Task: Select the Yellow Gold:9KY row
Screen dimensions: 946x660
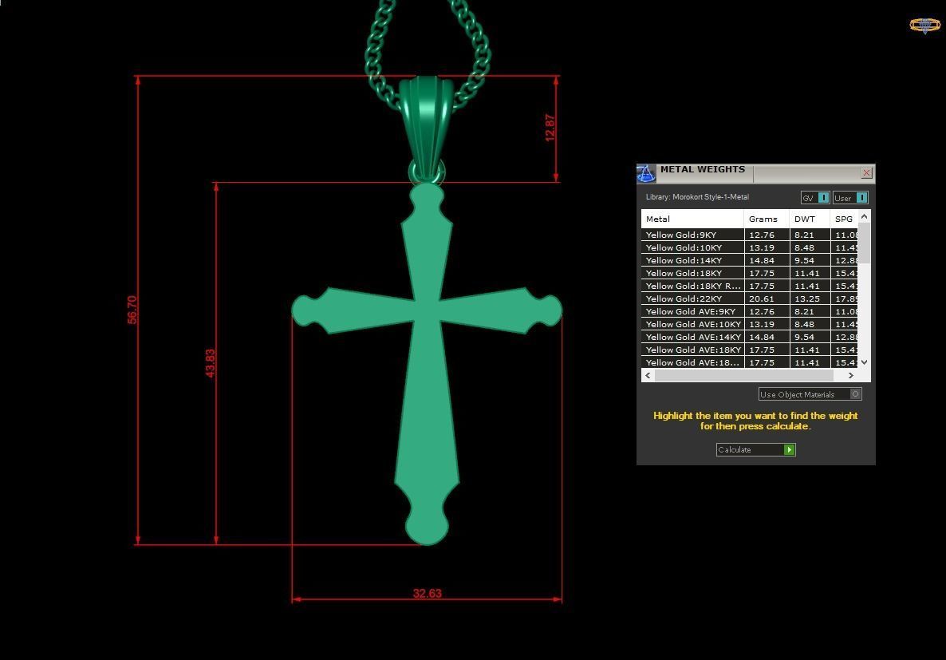Action: [x=749, y=235]
